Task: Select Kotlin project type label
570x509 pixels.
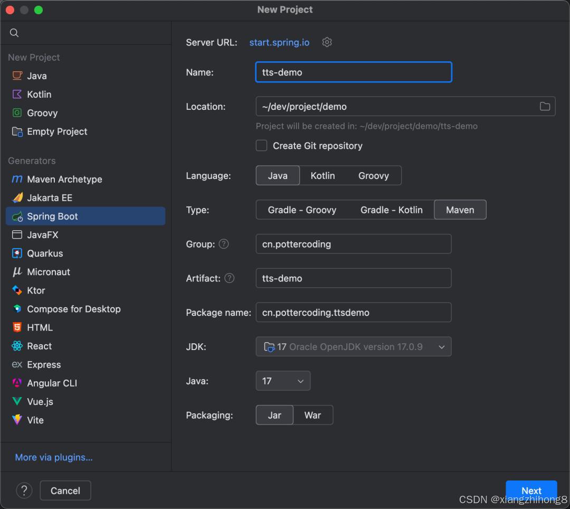Action: pos(39,94)
